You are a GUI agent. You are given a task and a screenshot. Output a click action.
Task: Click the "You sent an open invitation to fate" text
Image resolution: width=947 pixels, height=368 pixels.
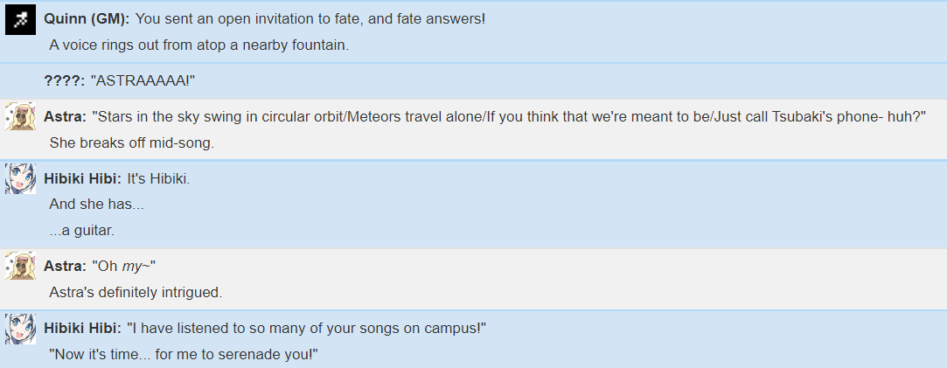pyautogui.click(x=310, y=18)
